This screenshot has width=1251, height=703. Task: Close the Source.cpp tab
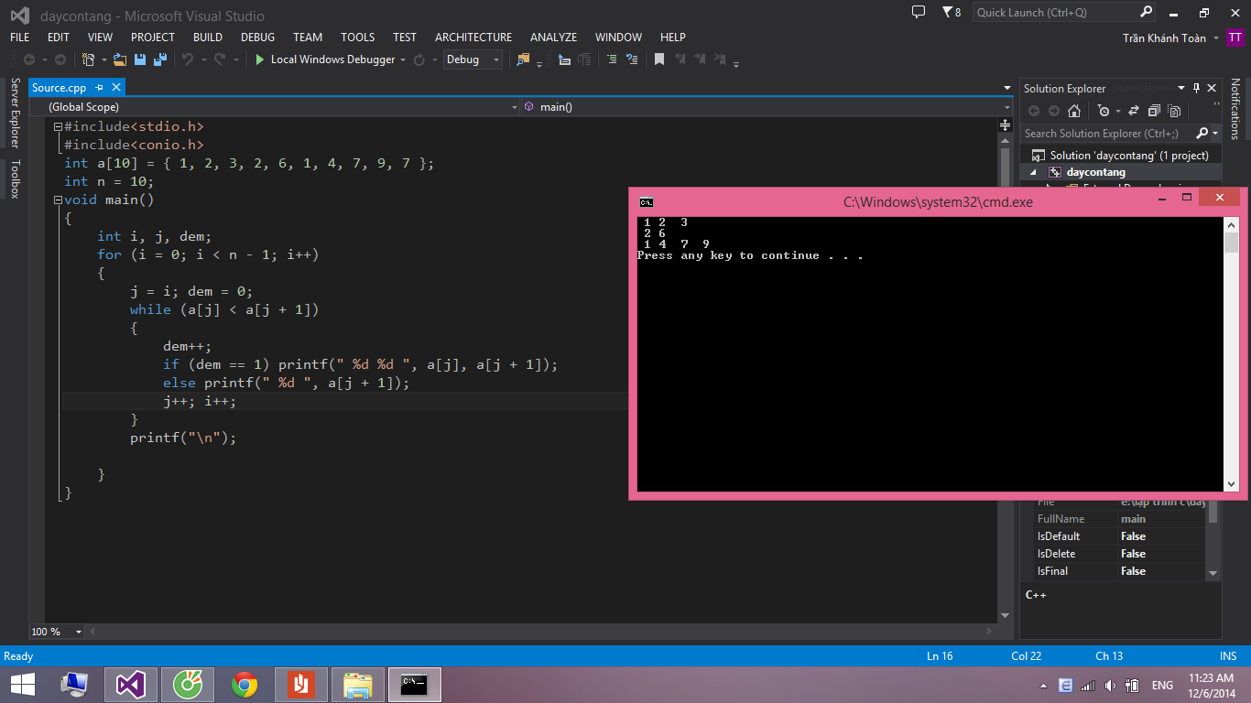pyautogui.click(x=116, y=88)
